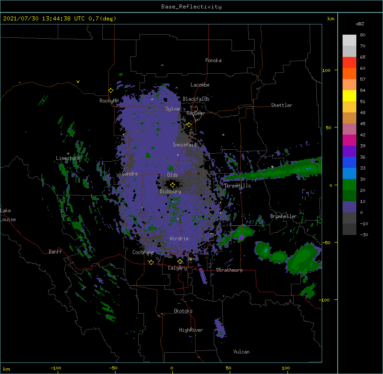Pick the magenta swatch between 42 and 39

click(x=349, y=140)
